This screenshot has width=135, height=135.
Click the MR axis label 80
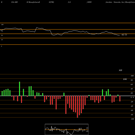click(x=132, y=80)
